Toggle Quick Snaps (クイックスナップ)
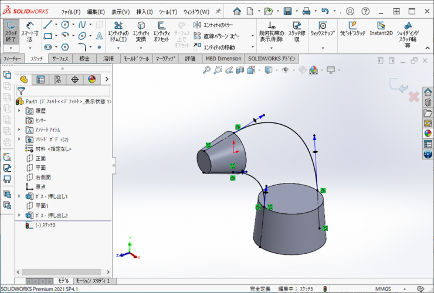Screen dimensions: 434x293 pyautogui.click(x=323, y=29)
